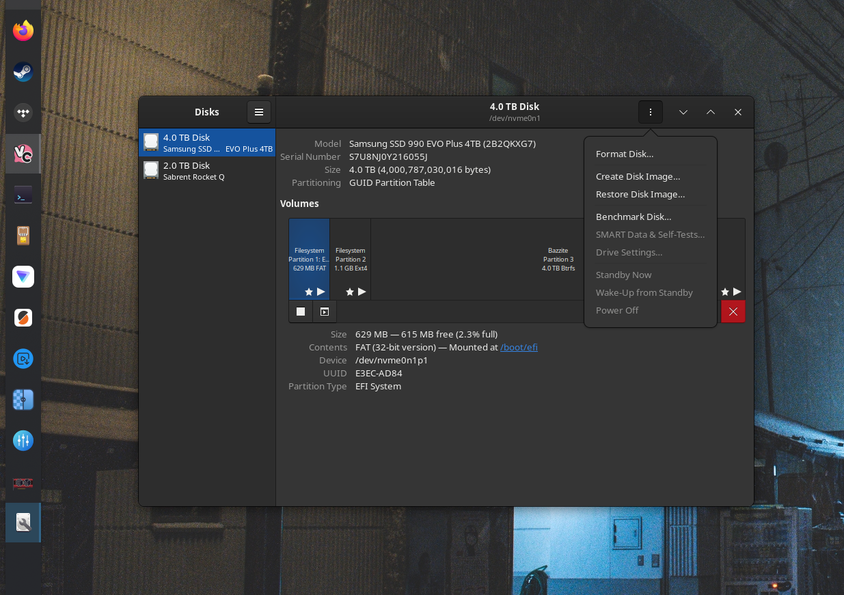
Task: Open additional partition options below the volumes
Action: [x=325, y=312]
